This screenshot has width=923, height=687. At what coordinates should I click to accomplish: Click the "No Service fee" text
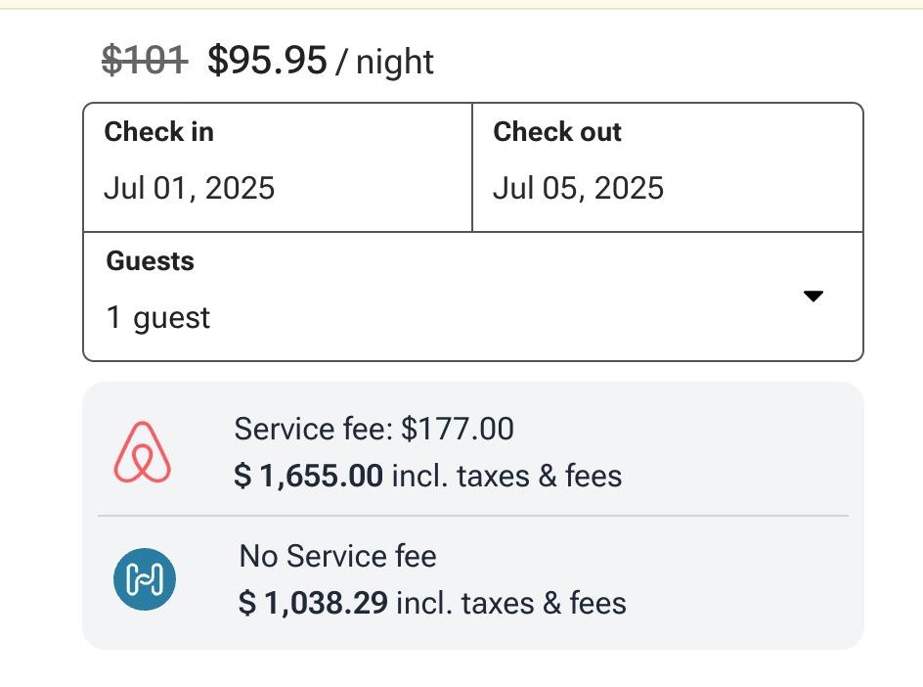click(x=337, y=556)
